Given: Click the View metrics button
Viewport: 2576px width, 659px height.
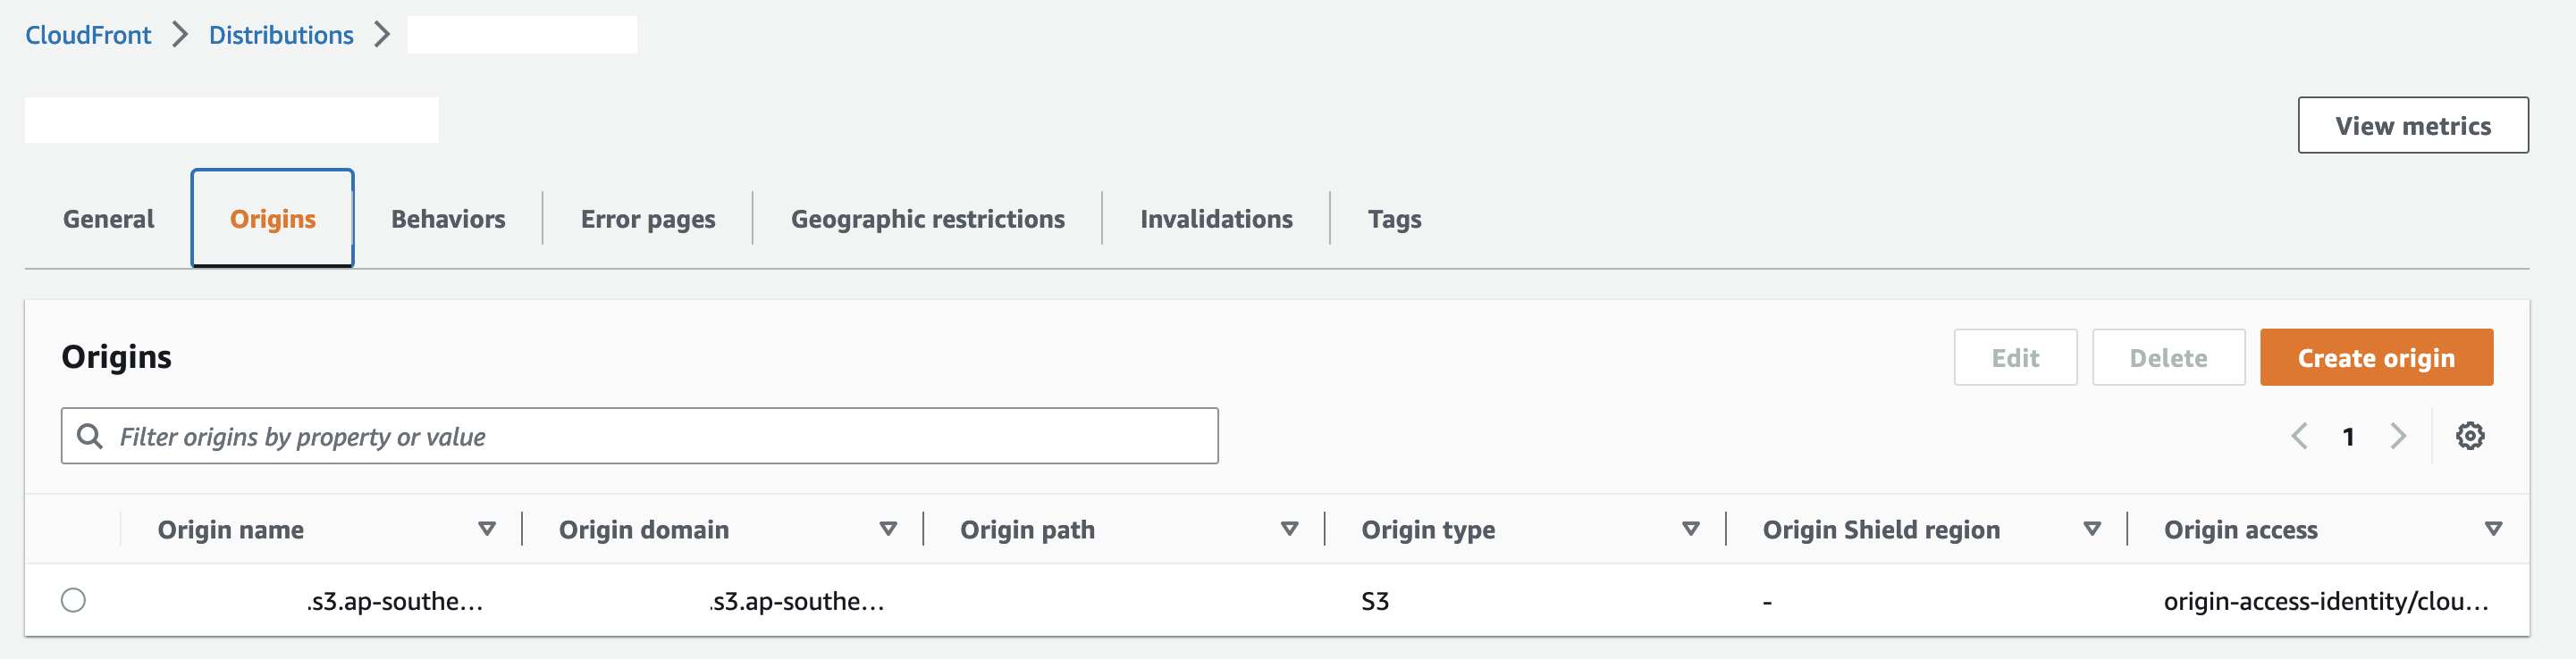Looking at the screenshot, I should point(2412,126).
